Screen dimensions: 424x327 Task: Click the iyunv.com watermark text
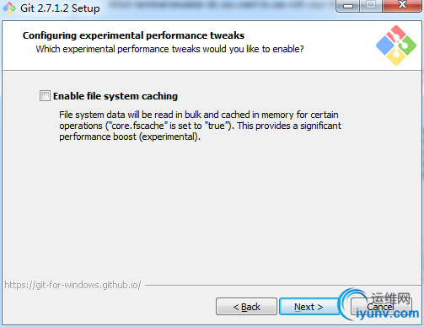pos(388,314)
